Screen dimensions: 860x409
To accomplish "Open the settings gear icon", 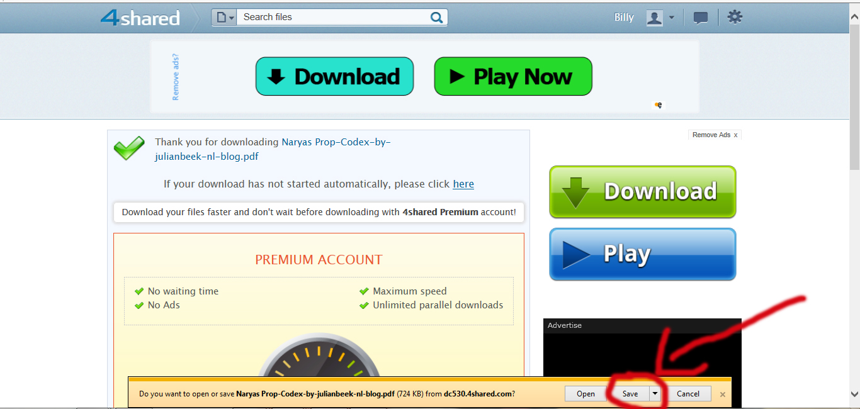I will point(735,17).
